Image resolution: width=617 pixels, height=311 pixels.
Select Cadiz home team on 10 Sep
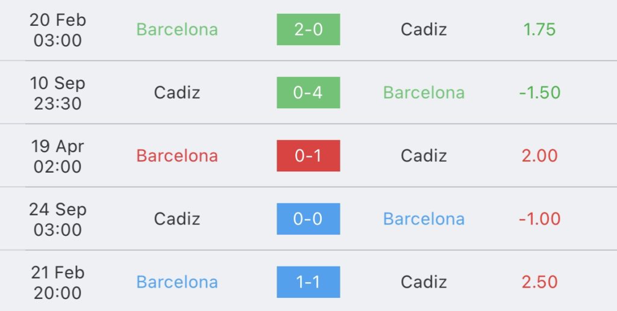click(177, 93)
